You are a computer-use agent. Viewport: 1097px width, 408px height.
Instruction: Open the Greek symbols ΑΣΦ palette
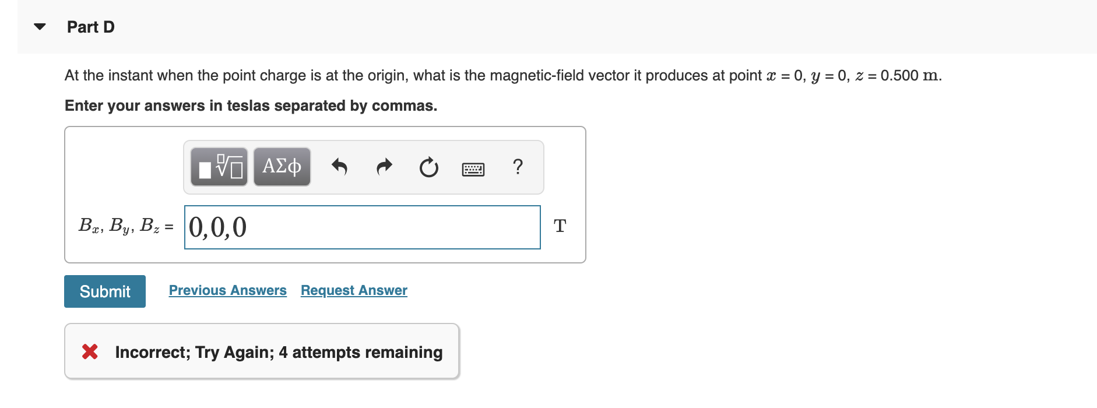click(x=282, y=167)
